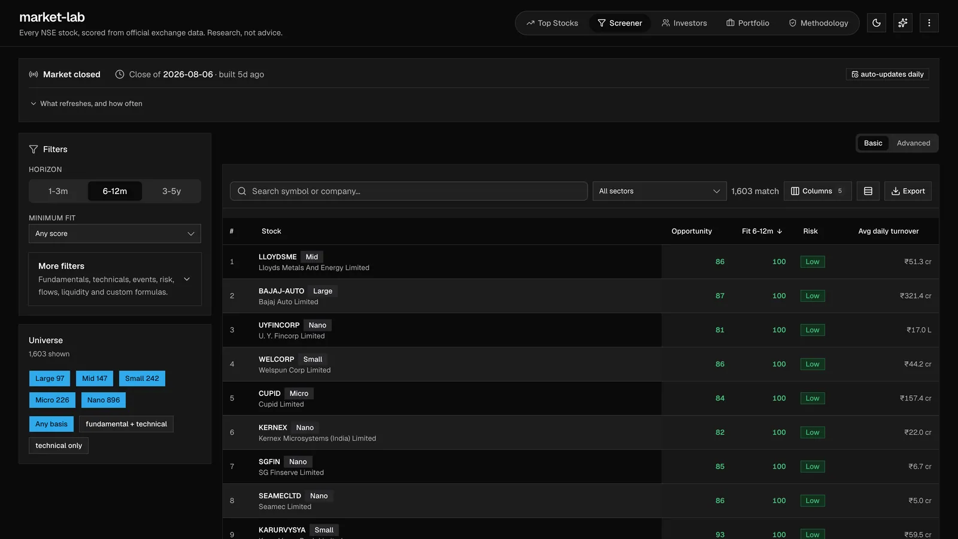Toggle dark mode with the moon icon

pyautogui.click(x=877, y=23)
